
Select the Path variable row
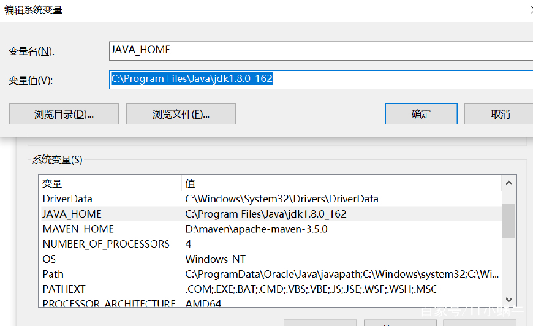pos(271,274)
